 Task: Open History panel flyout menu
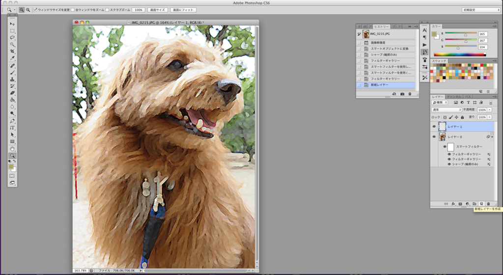point(417,27)
